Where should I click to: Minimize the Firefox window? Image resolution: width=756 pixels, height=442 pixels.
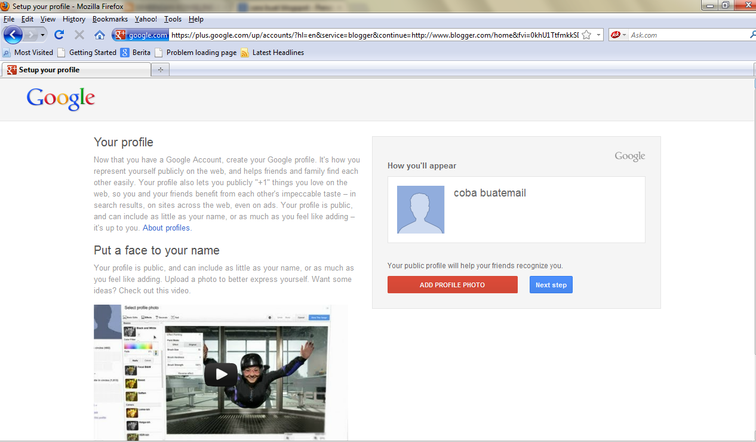tap(710, 5)
